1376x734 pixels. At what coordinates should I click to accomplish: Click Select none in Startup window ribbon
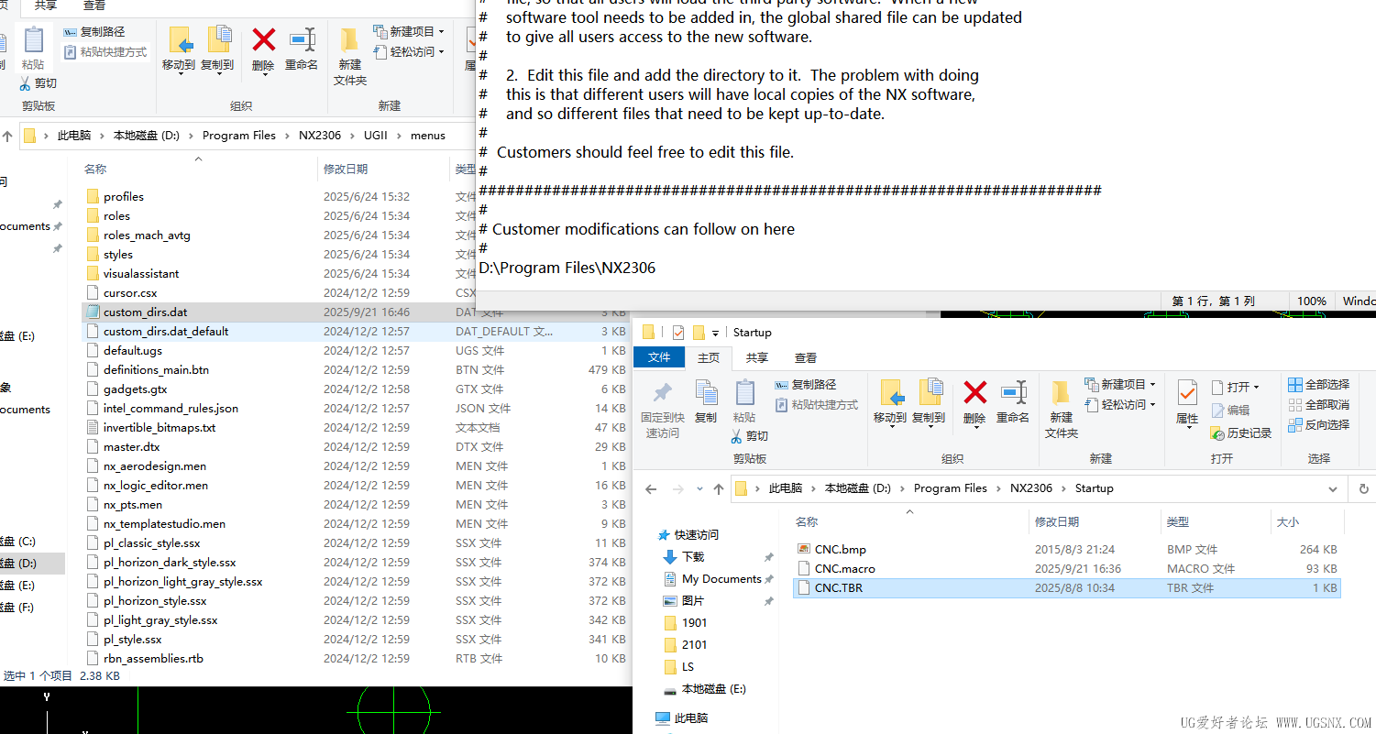click(1319, 405)
